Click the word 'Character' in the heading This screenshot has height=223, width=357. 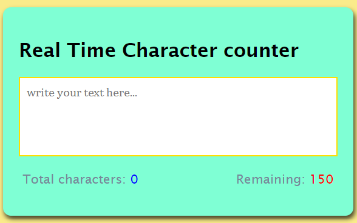click(x=169, y=50)
